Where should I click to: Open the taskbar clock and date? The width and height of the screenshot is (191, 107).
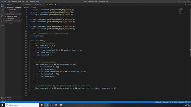[x=187, y=105]
